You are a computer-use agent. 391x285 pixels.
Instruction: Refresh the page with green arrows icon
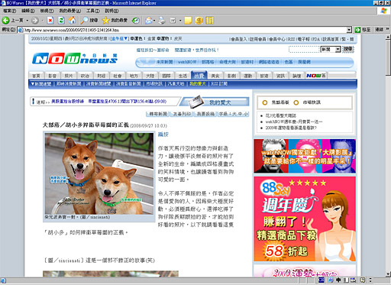tap(61, 21)
